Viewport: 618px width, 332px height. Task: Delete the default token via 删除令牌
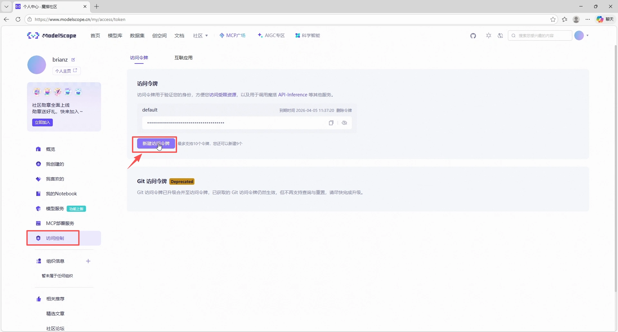344,110
